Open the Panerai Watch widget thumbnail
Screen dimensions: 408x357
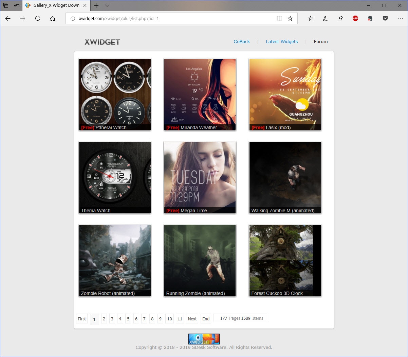click(x=115, y=95)
